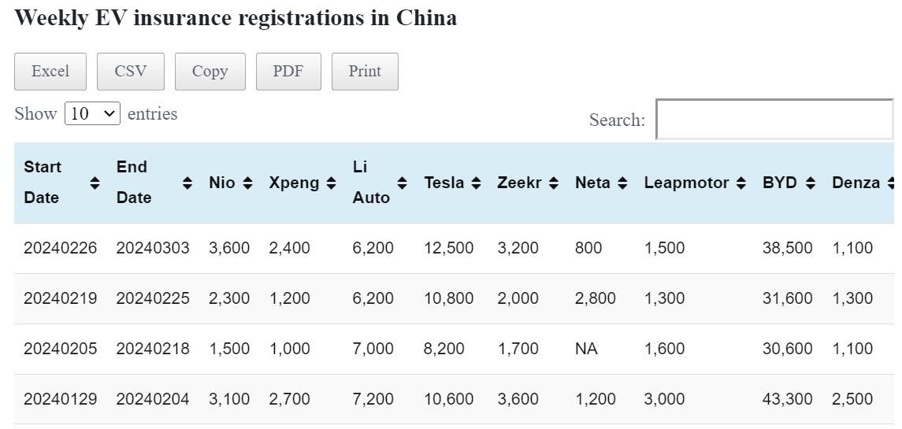Click BYD value 43,300 cell
Screen dimensions: 902x429
(787, 399)
